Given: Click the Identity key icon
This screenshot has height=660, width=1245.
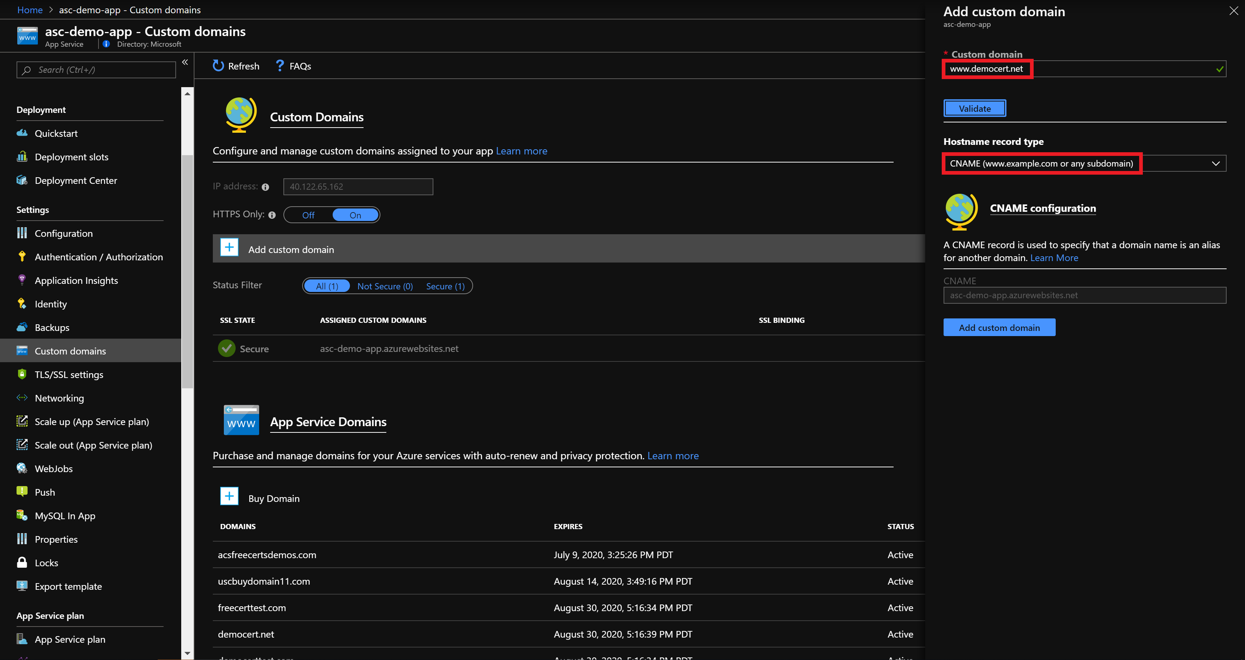Looking at the screenshot, I should tap(22, 304).
